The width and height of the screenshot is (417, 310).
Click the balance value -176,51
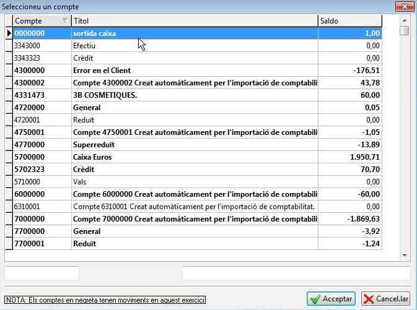click(x=366, y=71)
